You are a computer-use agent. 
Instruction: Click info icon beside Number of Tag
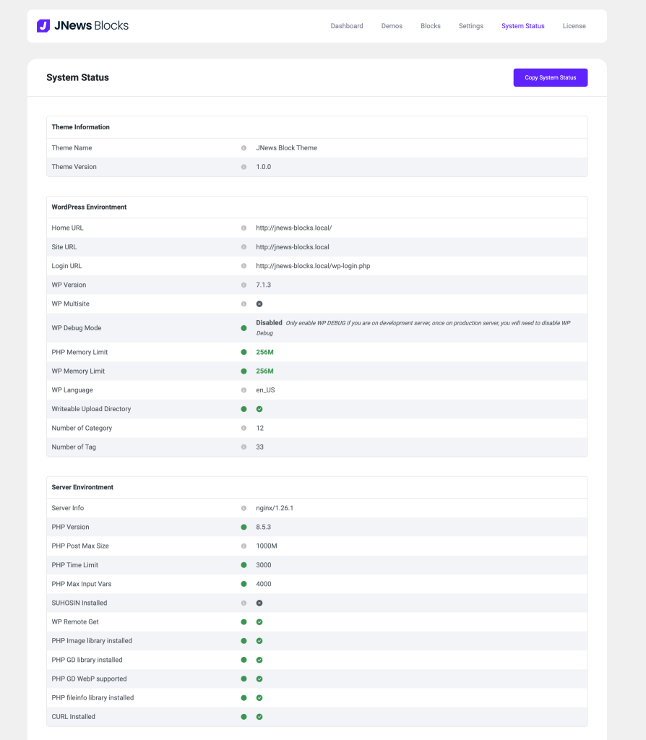click(244, 447)
